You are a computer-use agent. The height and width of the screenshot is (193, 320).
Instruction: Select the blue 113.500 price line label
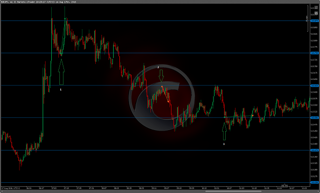tap(314, 118)
